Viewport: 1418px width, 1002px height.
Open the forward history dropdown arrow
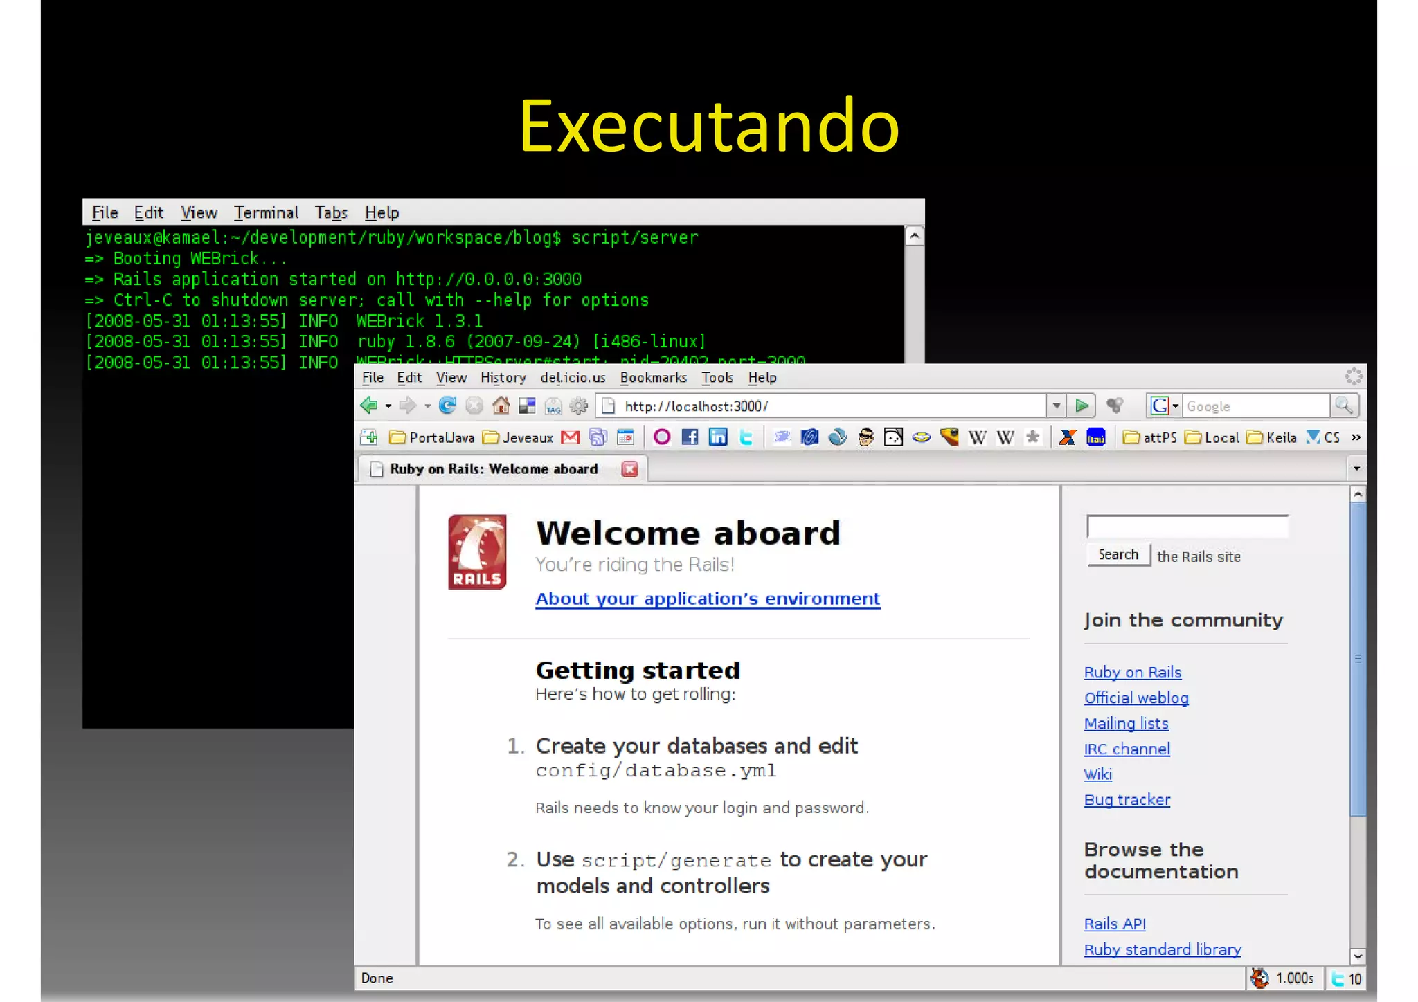pos(427,406)
